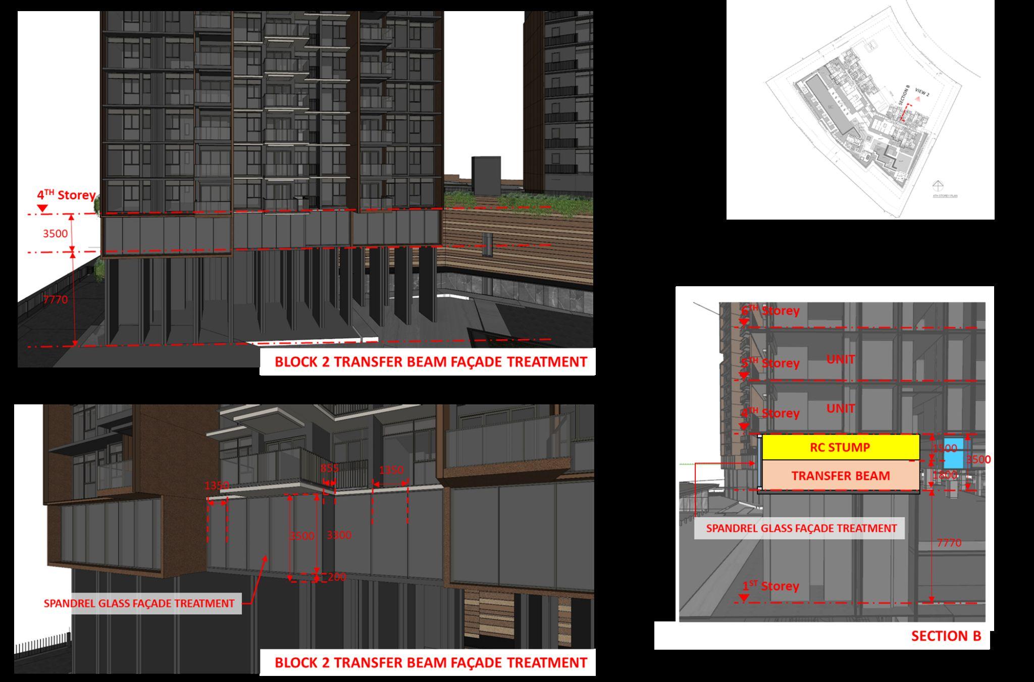Click SPANDREL GLASS FAÇADE TREATMENT label in lower rendering
Screen dimensions: 1034x682
[x=139, y=603]
